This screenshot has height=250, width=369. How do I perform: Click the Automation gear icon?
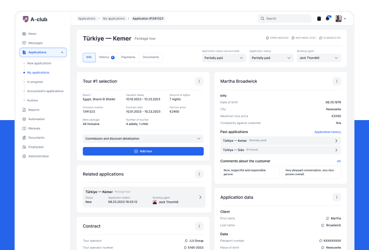coord(24,119)
